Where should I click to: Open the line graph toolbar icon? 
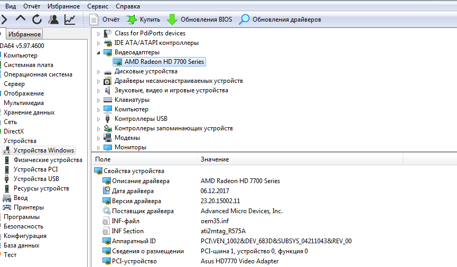70,20
